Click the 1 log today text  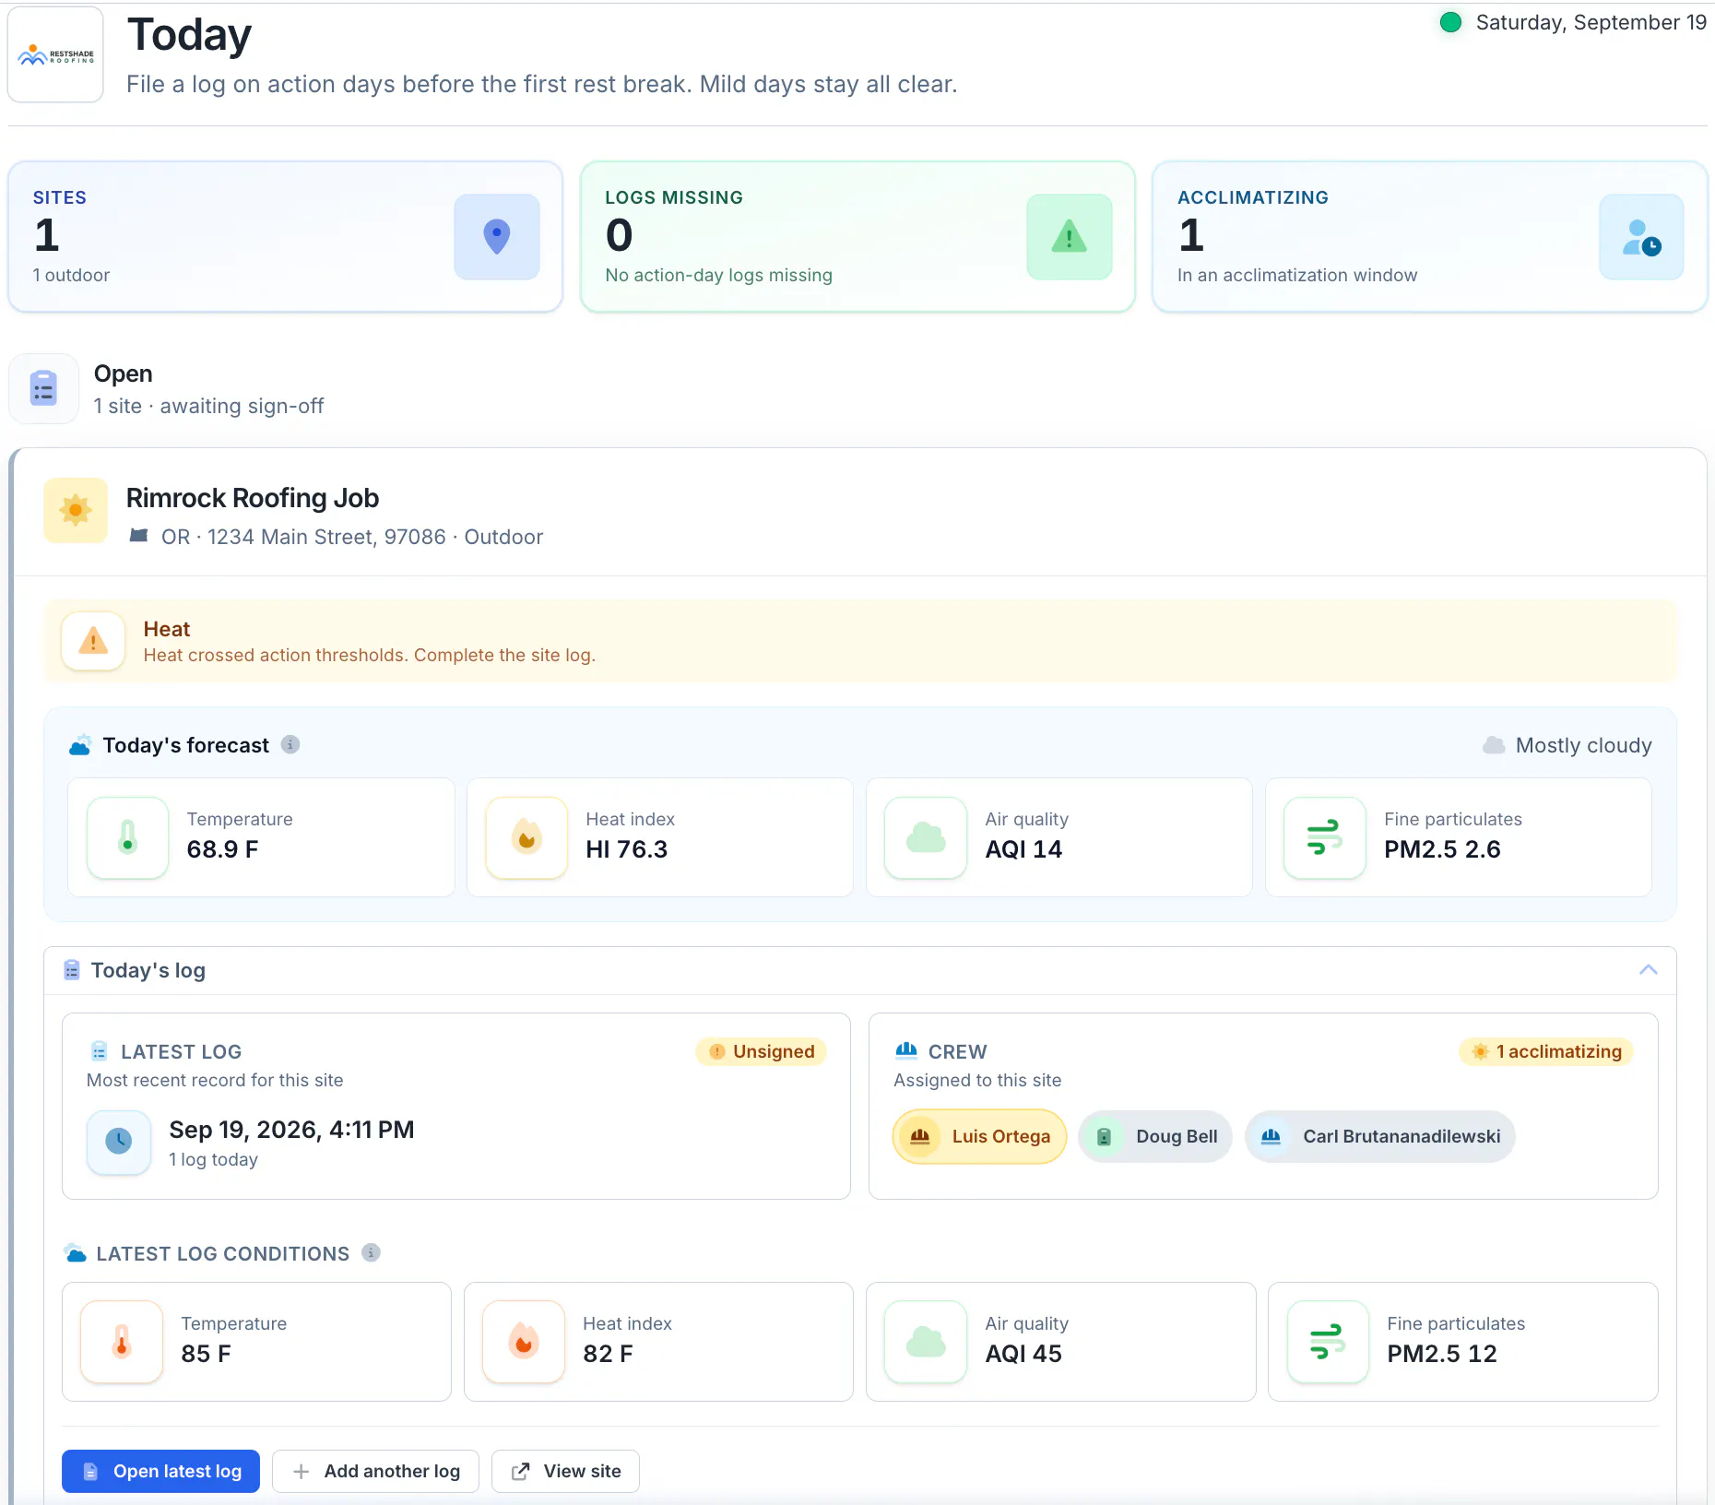213,1159
